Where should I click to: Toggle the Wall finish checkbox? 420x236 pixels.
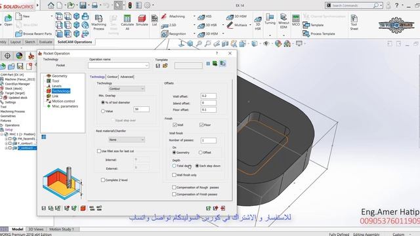(175, 125)
